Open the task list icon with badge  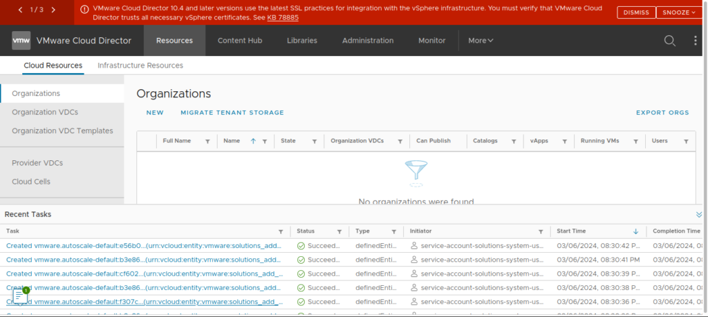click(21, 296)
